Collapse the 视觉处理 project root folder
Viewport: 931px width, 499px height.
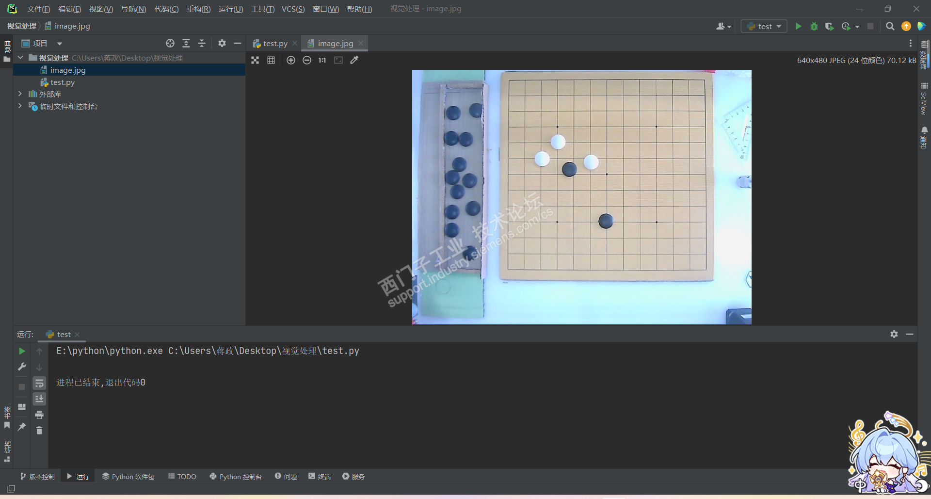point(20,58)
